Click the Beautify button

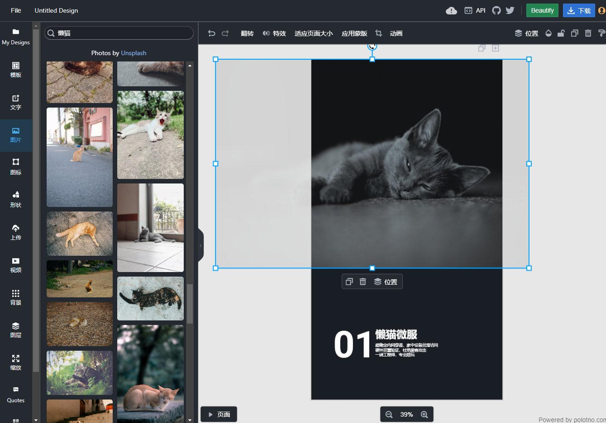(542, 10)
